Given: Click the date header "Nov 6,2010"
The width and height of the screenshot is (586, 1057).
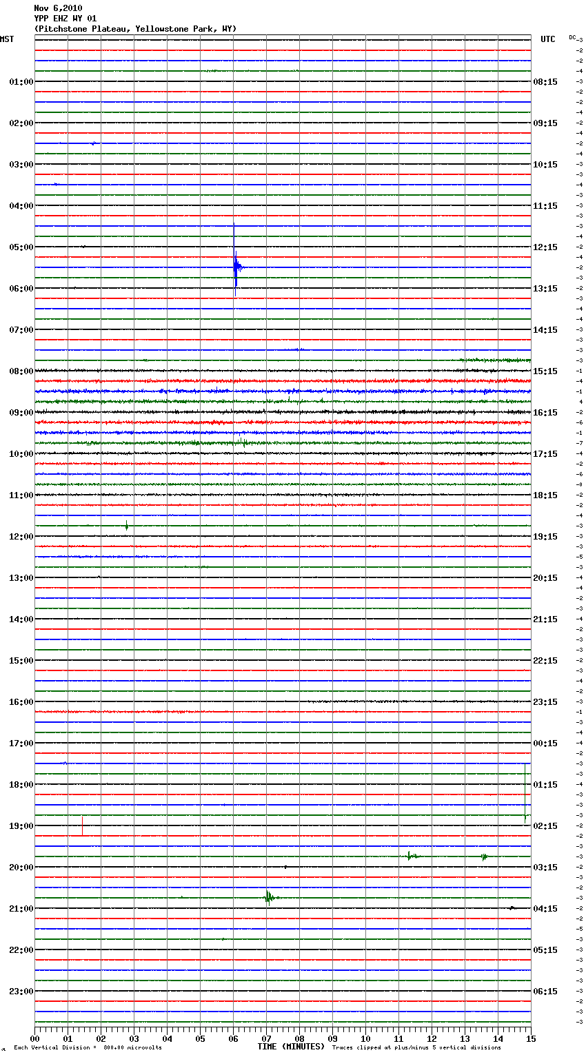Looking at the screenshot, I should pyautogui.click(x=58, y=8).
